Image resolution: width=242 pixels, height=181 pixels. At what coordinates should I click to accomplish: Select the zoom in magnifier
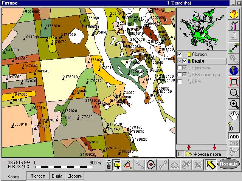[x=234, y=104]
